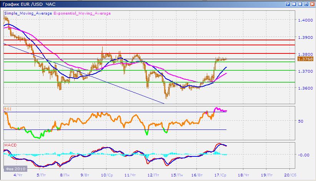Click the horizontal split pane icon
The height and width of the screenshot is (181, 316).
coord(299,4)
